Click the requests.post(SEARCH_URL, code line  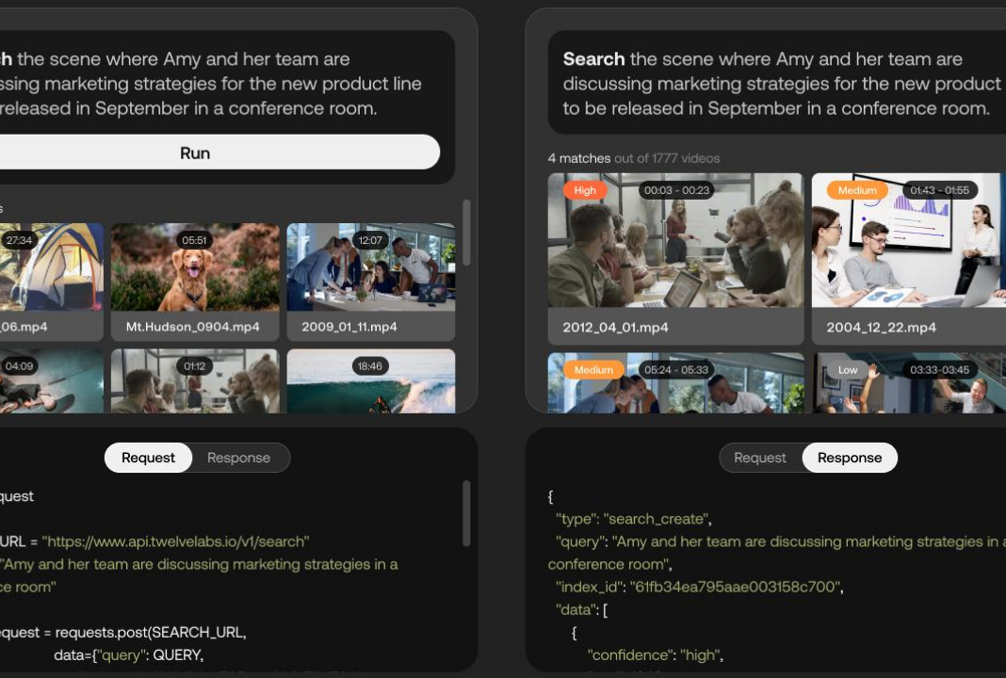[x=123, y=632]
